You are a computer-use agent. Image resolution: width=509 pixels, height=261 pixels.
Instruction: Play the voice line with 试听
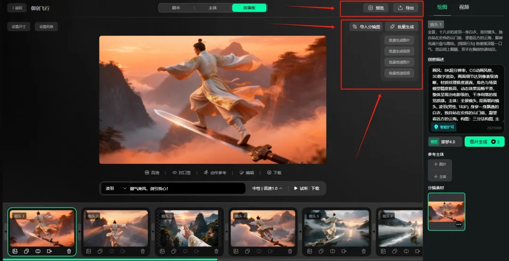click(x=300, y=188)
